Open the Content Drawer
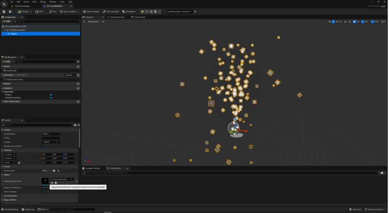The width and height of the screenshot is (389, 213). click(x=10, y=210)
